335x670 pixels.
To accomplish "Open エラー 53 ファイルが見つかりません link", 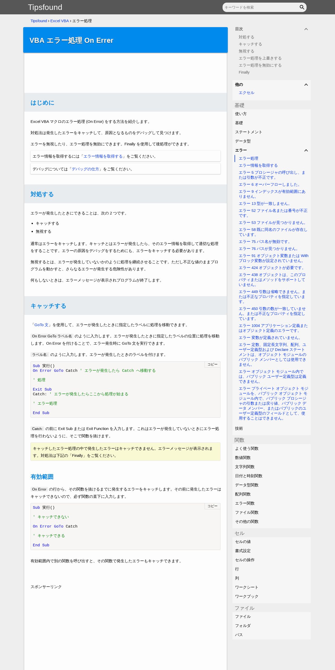I will click(x=273, y=223).
